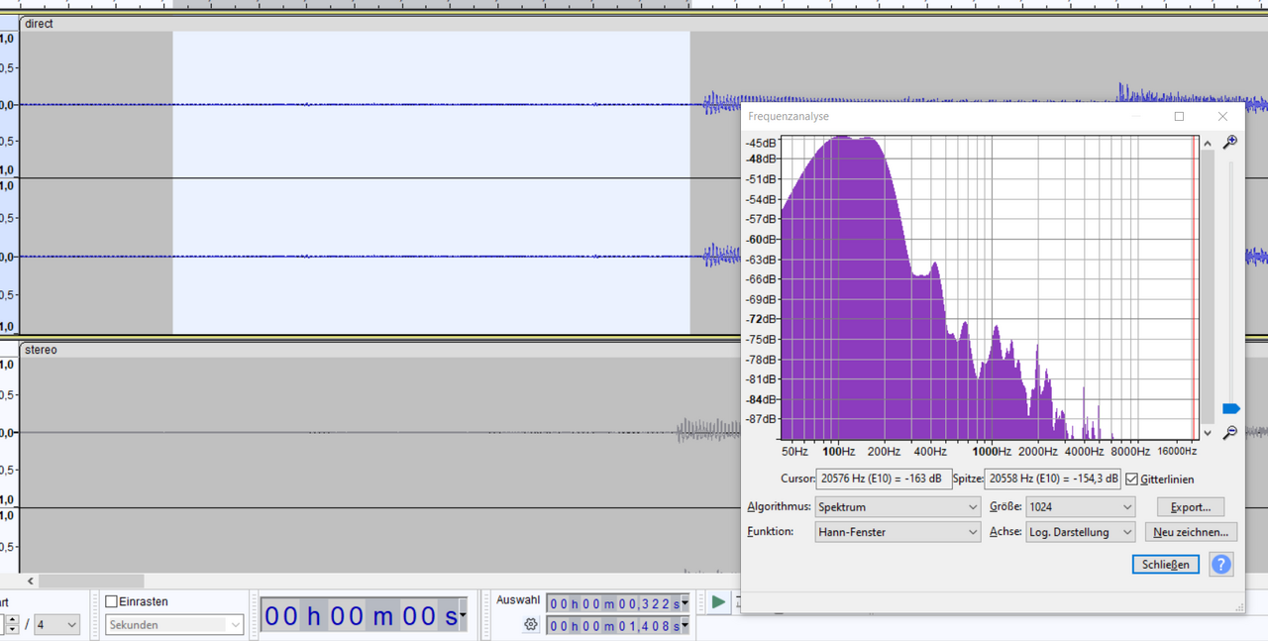Close Frequenzanalyse with the X icon
Viewport: 1268px width, 641px height.
pyautogui.click(x=1222, y=116)
